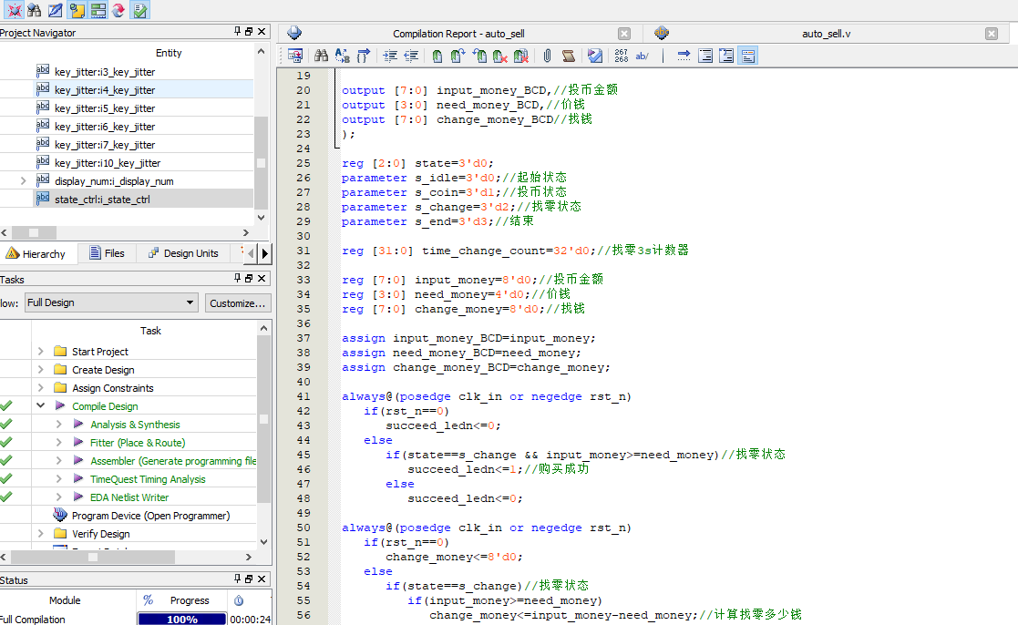The width and height of the screenshot is (1018, 625).
Task: Expand the Start Project task
Action: (40, 351)
